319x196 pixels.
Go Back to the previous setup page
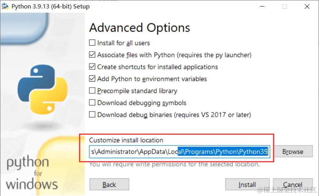(x=109, y=185)
